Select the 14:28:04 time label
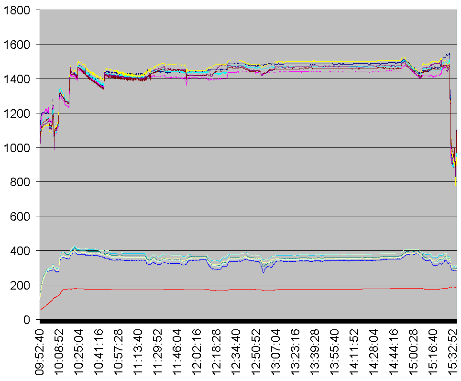Image resolution: width=461 pixels, height=381 pixels. coord(373,352)
